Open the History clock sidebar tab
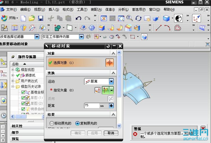The image size is (211, 143). click(x=4, y=116)
